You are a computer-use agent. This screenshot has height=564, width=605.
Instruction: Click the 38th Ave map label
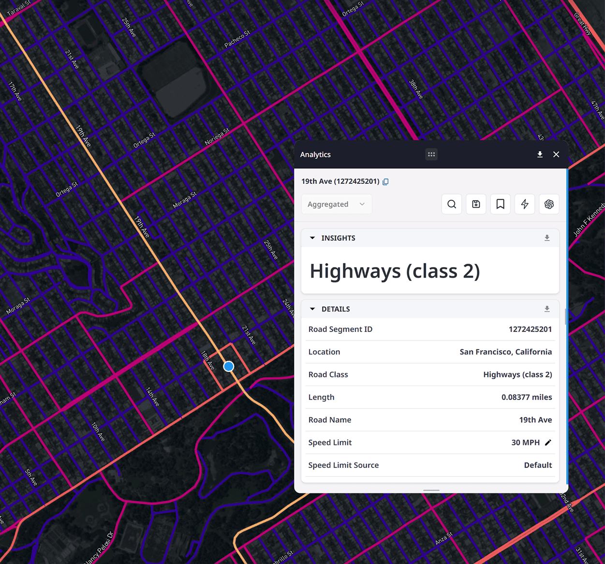point(416,89)
